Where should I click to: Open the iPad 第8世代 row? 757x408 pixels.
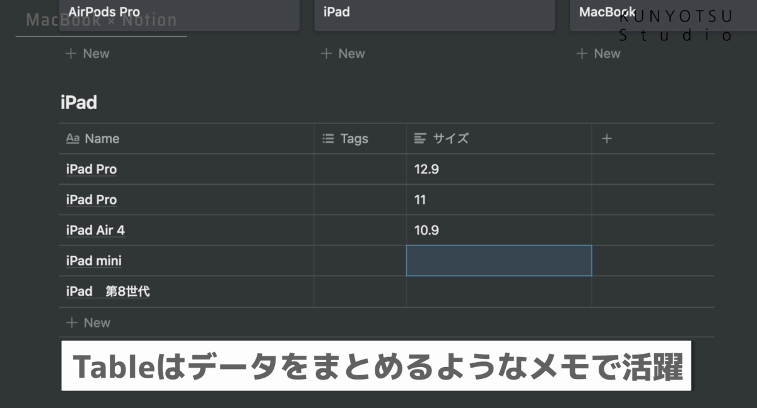108,291
